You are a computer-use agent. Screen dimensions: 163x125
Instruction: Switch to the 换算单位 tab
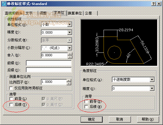tap(75, 13)
